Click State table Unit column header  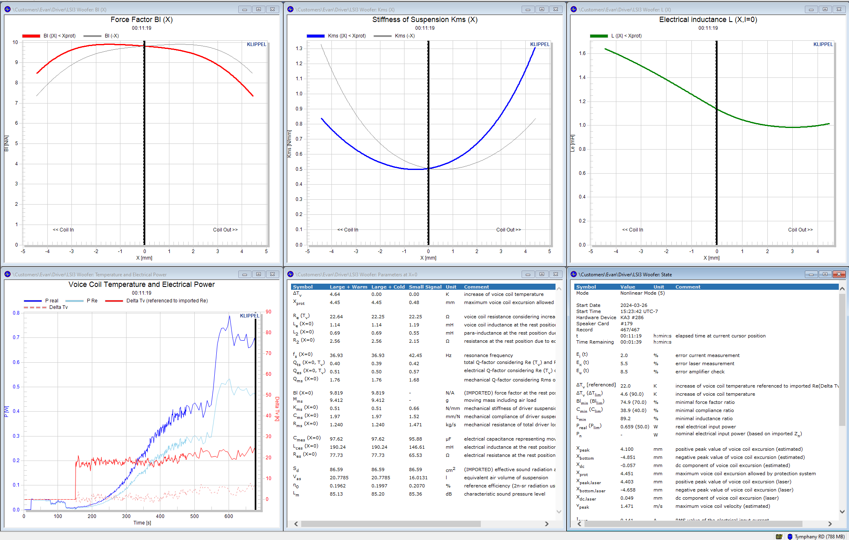pos(658,287)
